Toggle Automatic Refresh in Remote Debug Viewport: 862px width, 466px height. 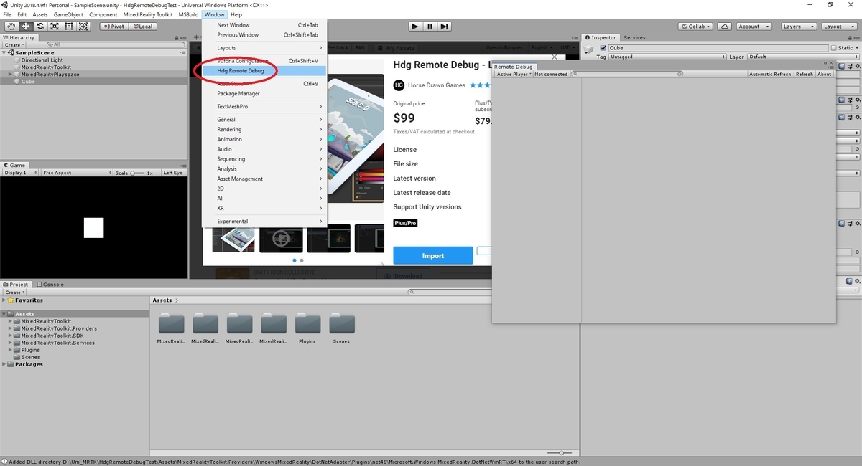(769, 74)
